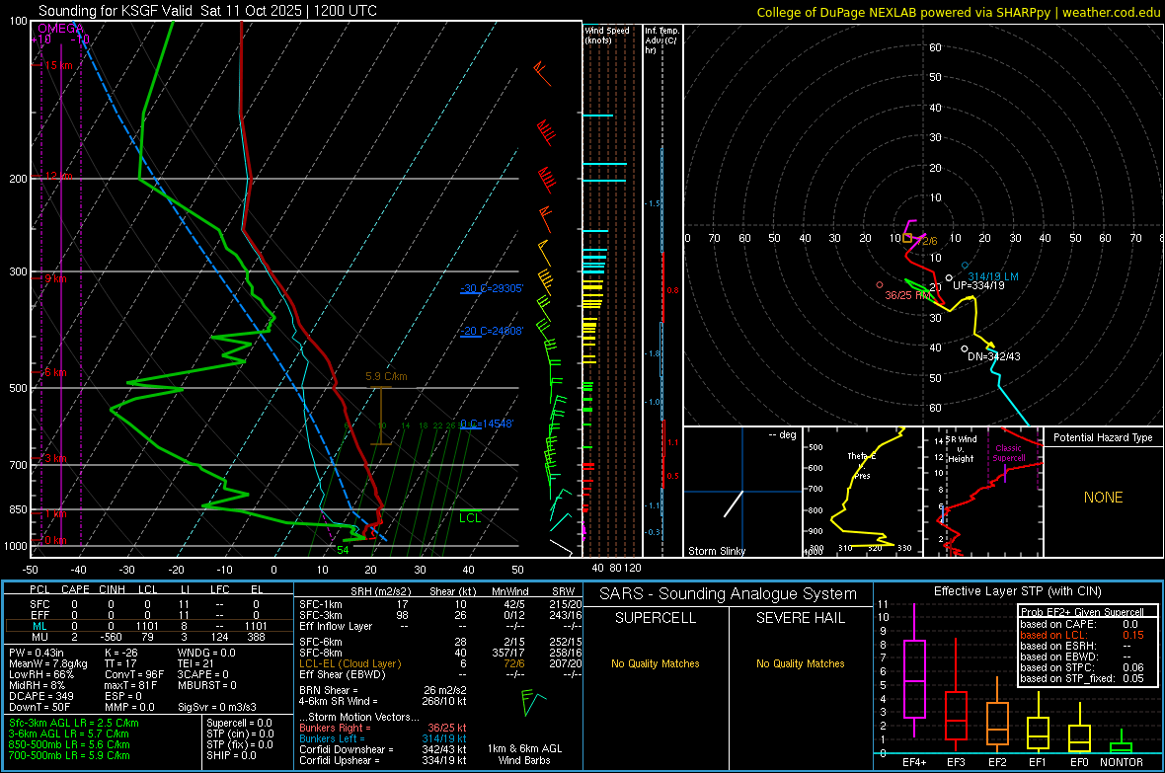
Task: Click the 'Sfc-3km AGL LR = 2.5 C/km' line
Action: pyautogui.click(x=74, y=724)
